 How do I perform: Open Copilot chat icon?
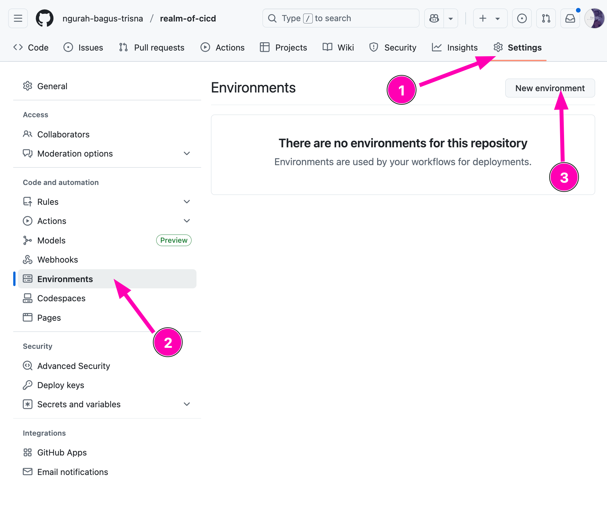[x=434, y=18]
